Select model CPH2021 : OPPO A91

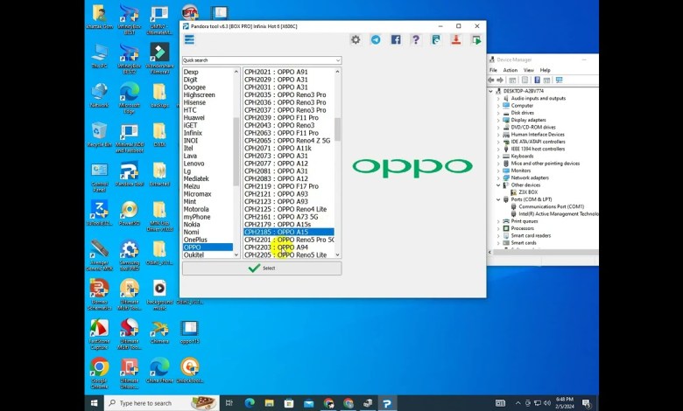276,73
